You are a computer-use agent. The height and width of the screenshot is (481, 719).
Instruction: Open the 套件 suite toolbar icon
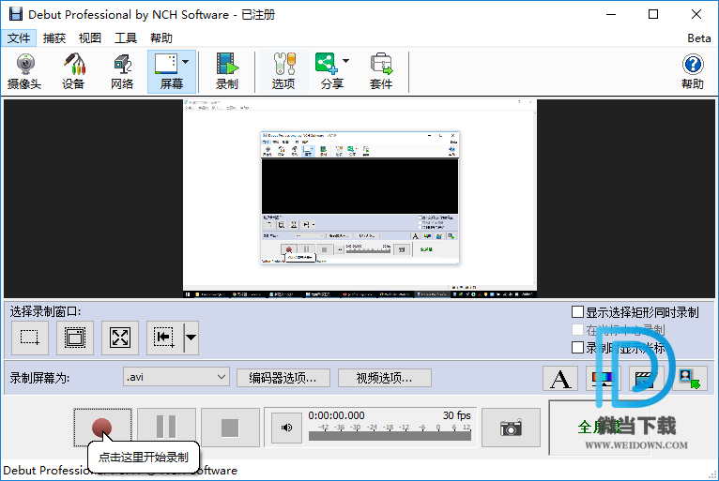click(381, 72)
